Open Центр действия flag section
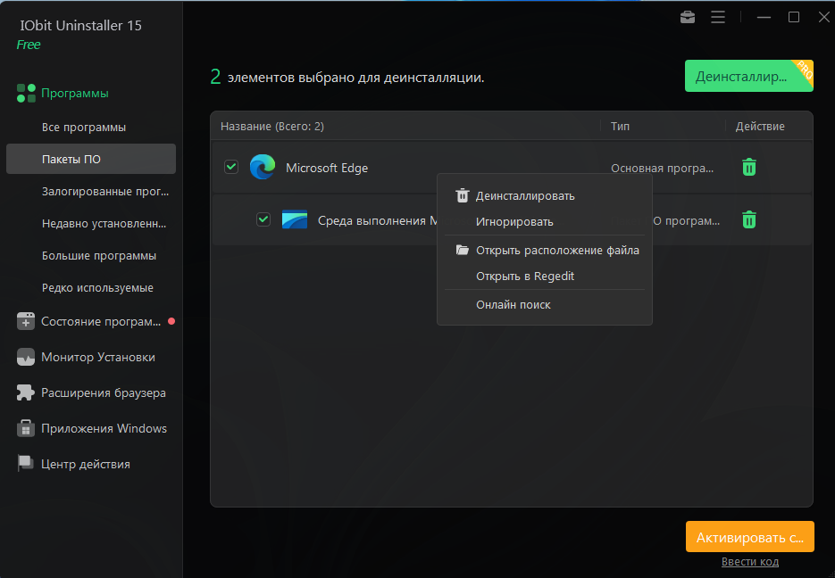 coord(86,464)
